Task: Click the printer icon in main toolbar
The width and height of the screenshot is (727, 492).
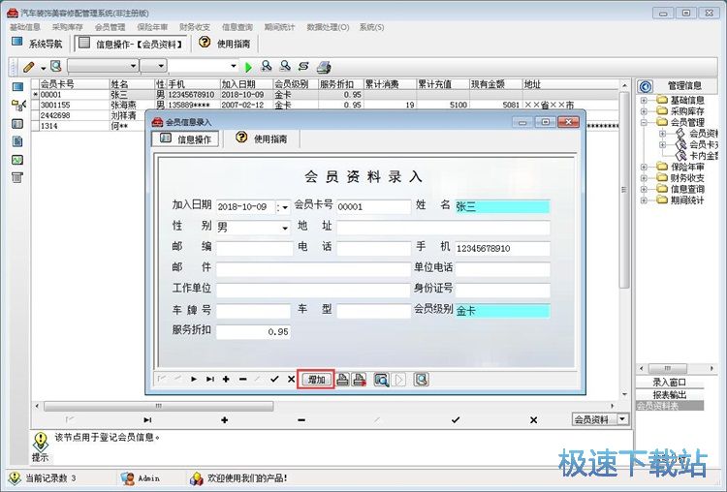Action: pos(324,67)
